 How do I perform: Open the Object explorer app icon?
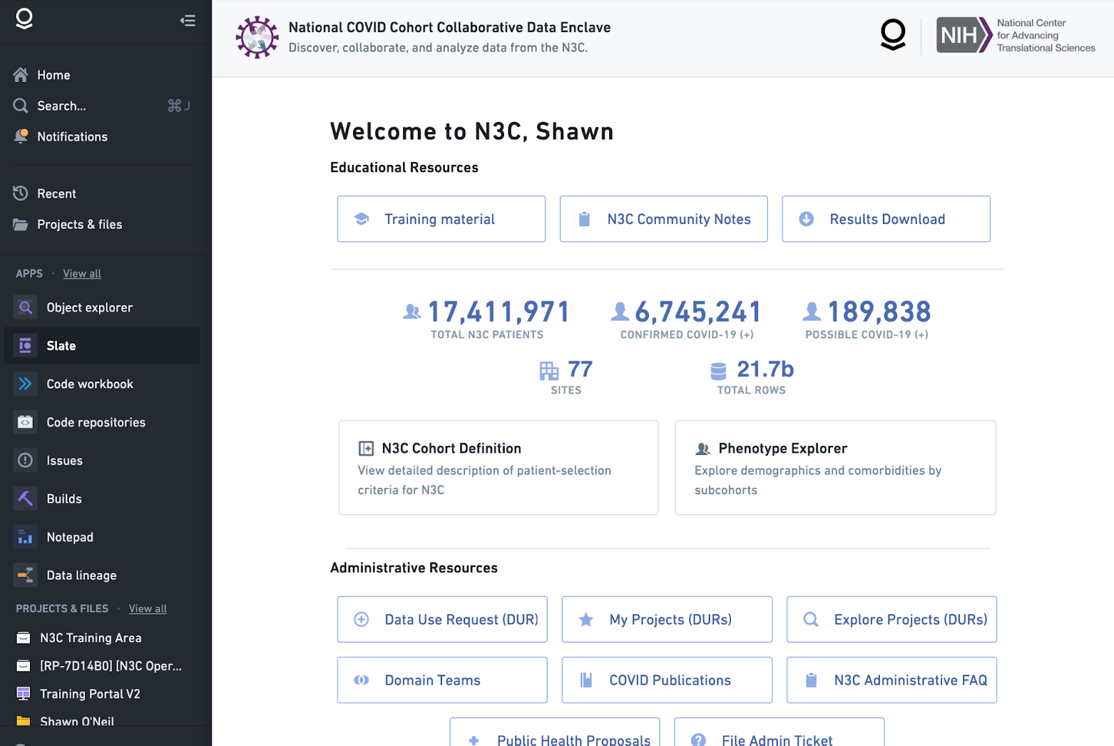(25, 308)
